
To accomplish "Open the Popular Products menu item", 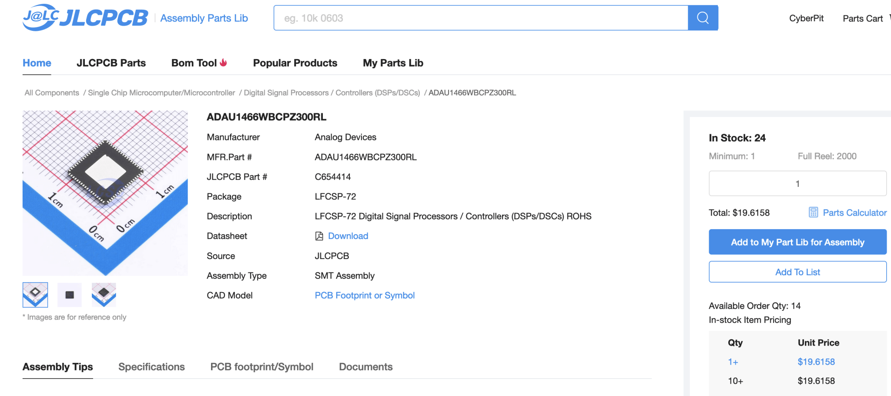I will click(295, 63).
